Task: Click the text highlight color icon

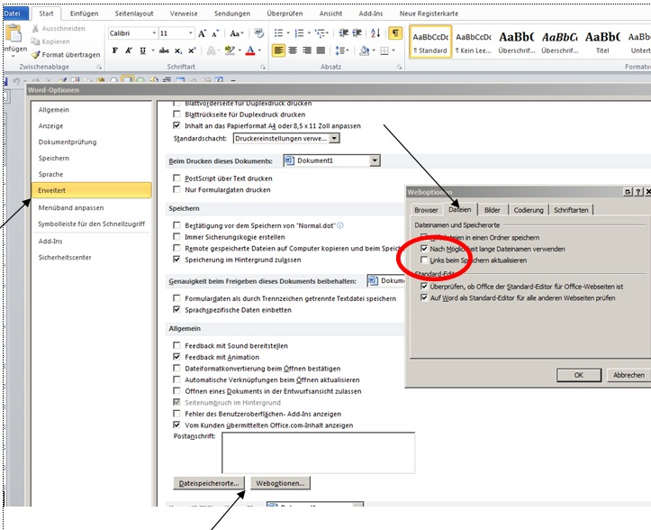Action: [x=230, y=50]
